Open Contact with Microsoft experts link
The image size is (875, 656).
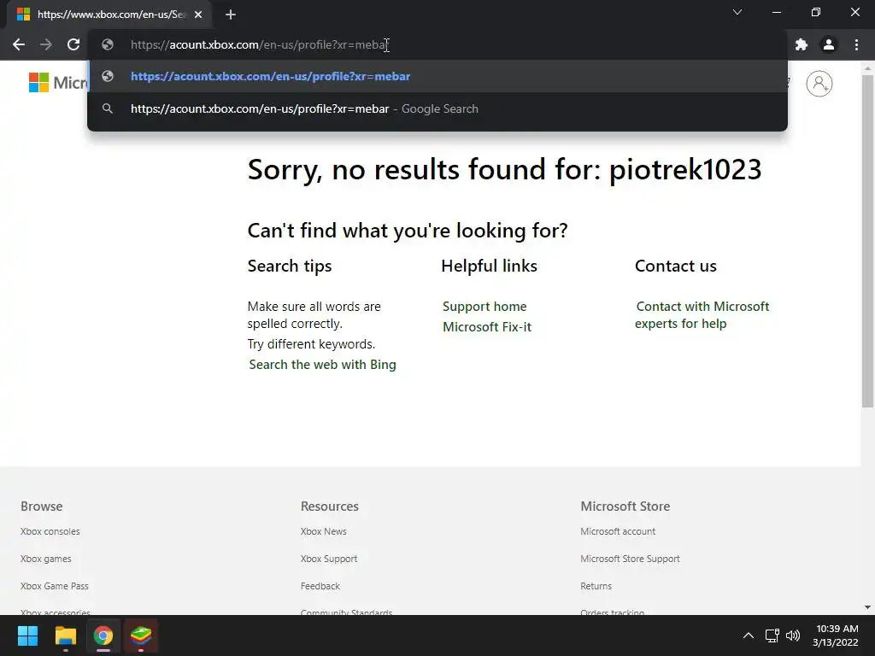click(702, 315)
